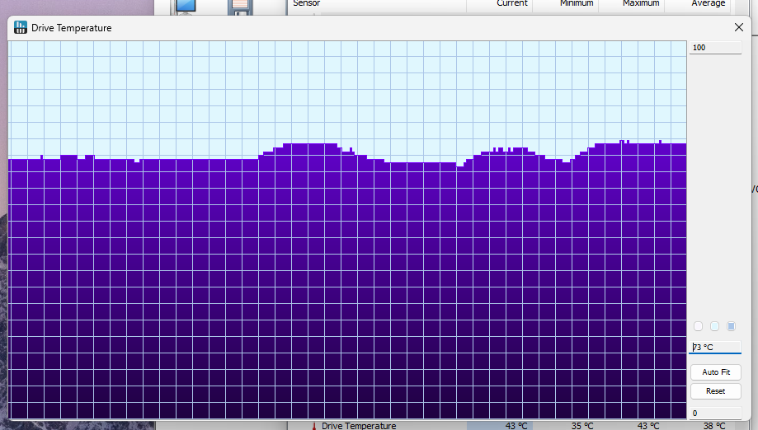The width and height of the screenshot is (758, 430).
Task: Click the current 43 °C value cell
Action: coord(499,426)
